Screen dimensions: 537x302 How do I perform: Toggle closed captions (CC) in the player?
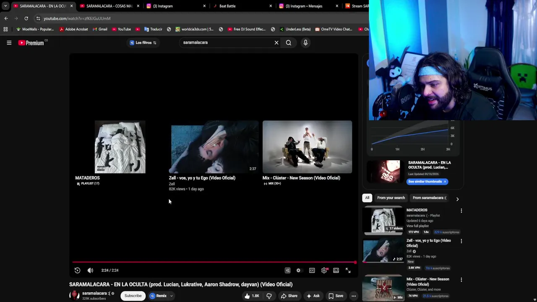tap(312, 271)
